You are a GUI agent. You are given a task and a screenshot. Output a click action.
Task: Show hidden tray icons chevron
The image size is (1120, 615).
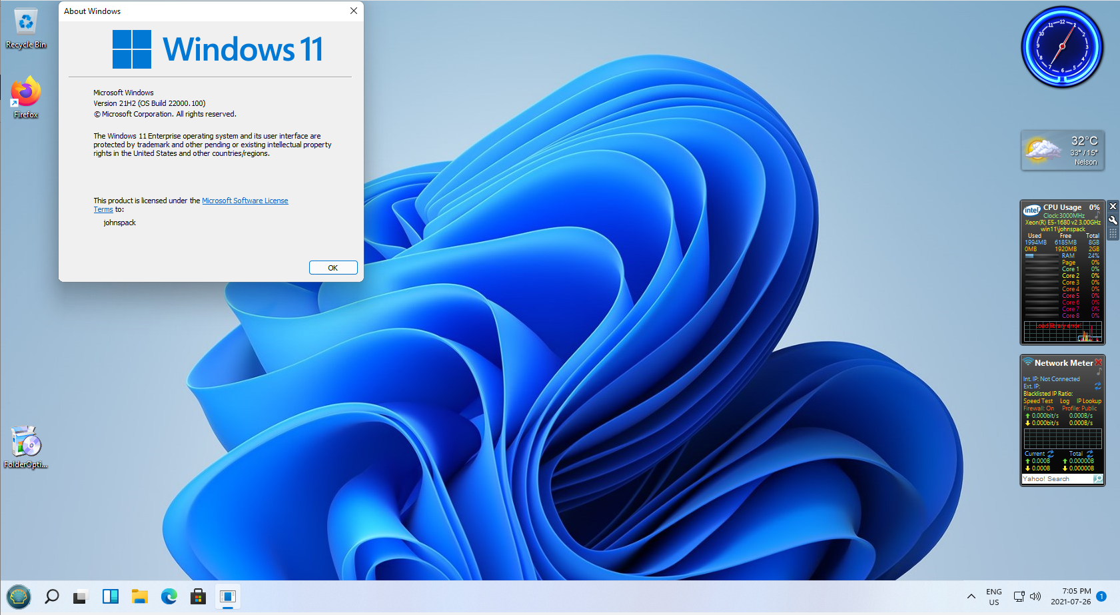click(x=971, y=596)
